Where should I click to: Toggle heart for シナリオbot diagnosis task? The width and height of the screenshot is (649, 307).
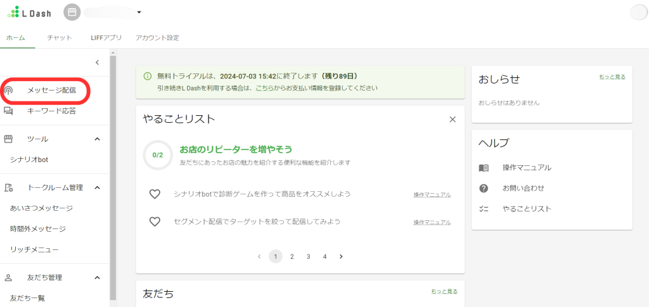tap(155, 194)
